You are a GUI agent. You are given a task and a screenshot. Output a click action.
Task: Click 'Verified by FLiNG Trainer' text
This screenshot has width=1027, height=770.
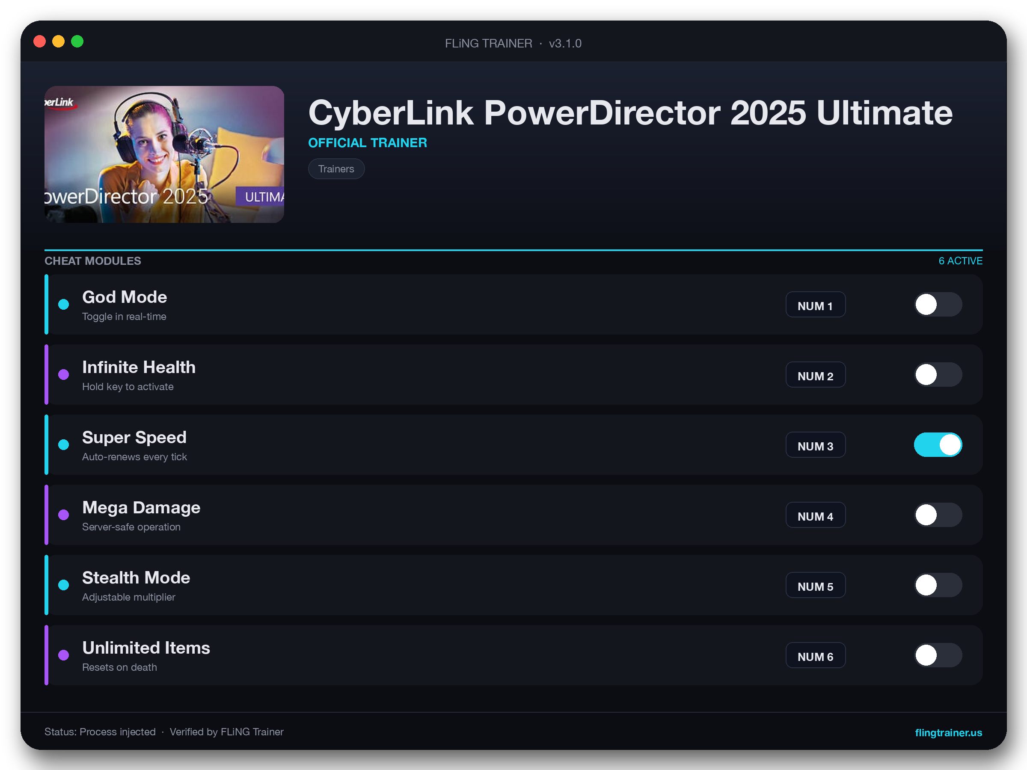(x=226, y=732)
